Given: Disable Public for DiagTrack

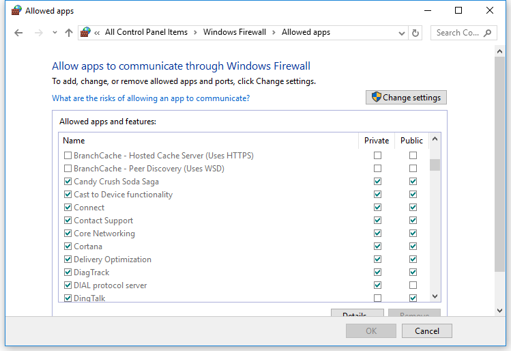Looking at the screenshot, I should click(413, 272).
